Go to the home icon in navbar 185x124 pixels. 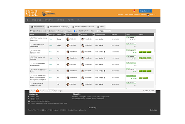(27, 20)
